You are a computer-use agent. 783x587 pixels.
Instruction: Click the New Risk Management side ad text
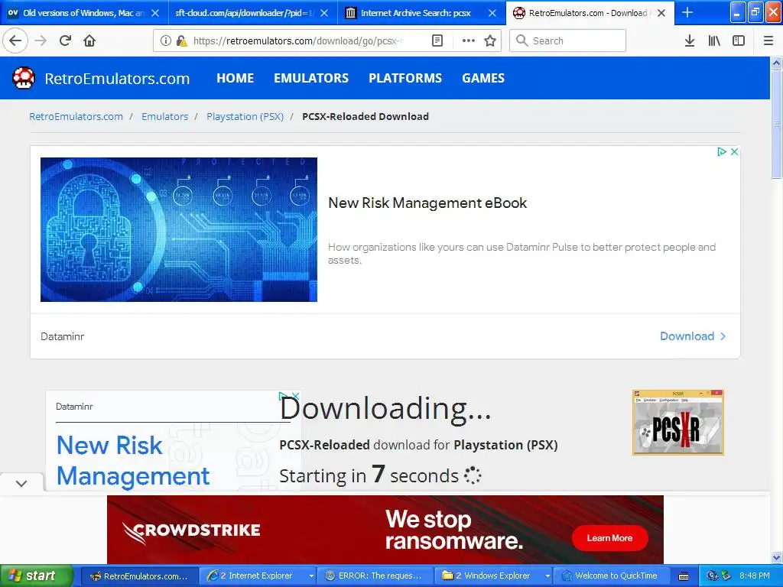133,459
